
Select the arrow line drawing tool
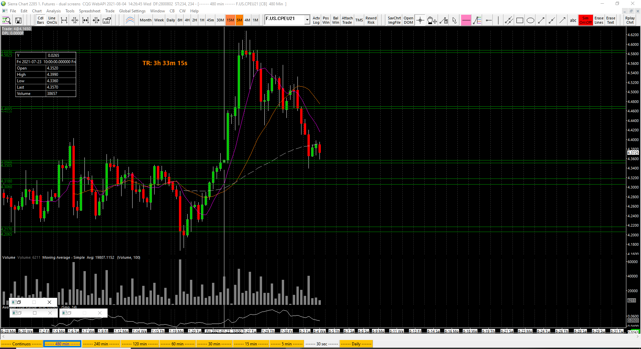pyautogui.click(x=563, y=20)
